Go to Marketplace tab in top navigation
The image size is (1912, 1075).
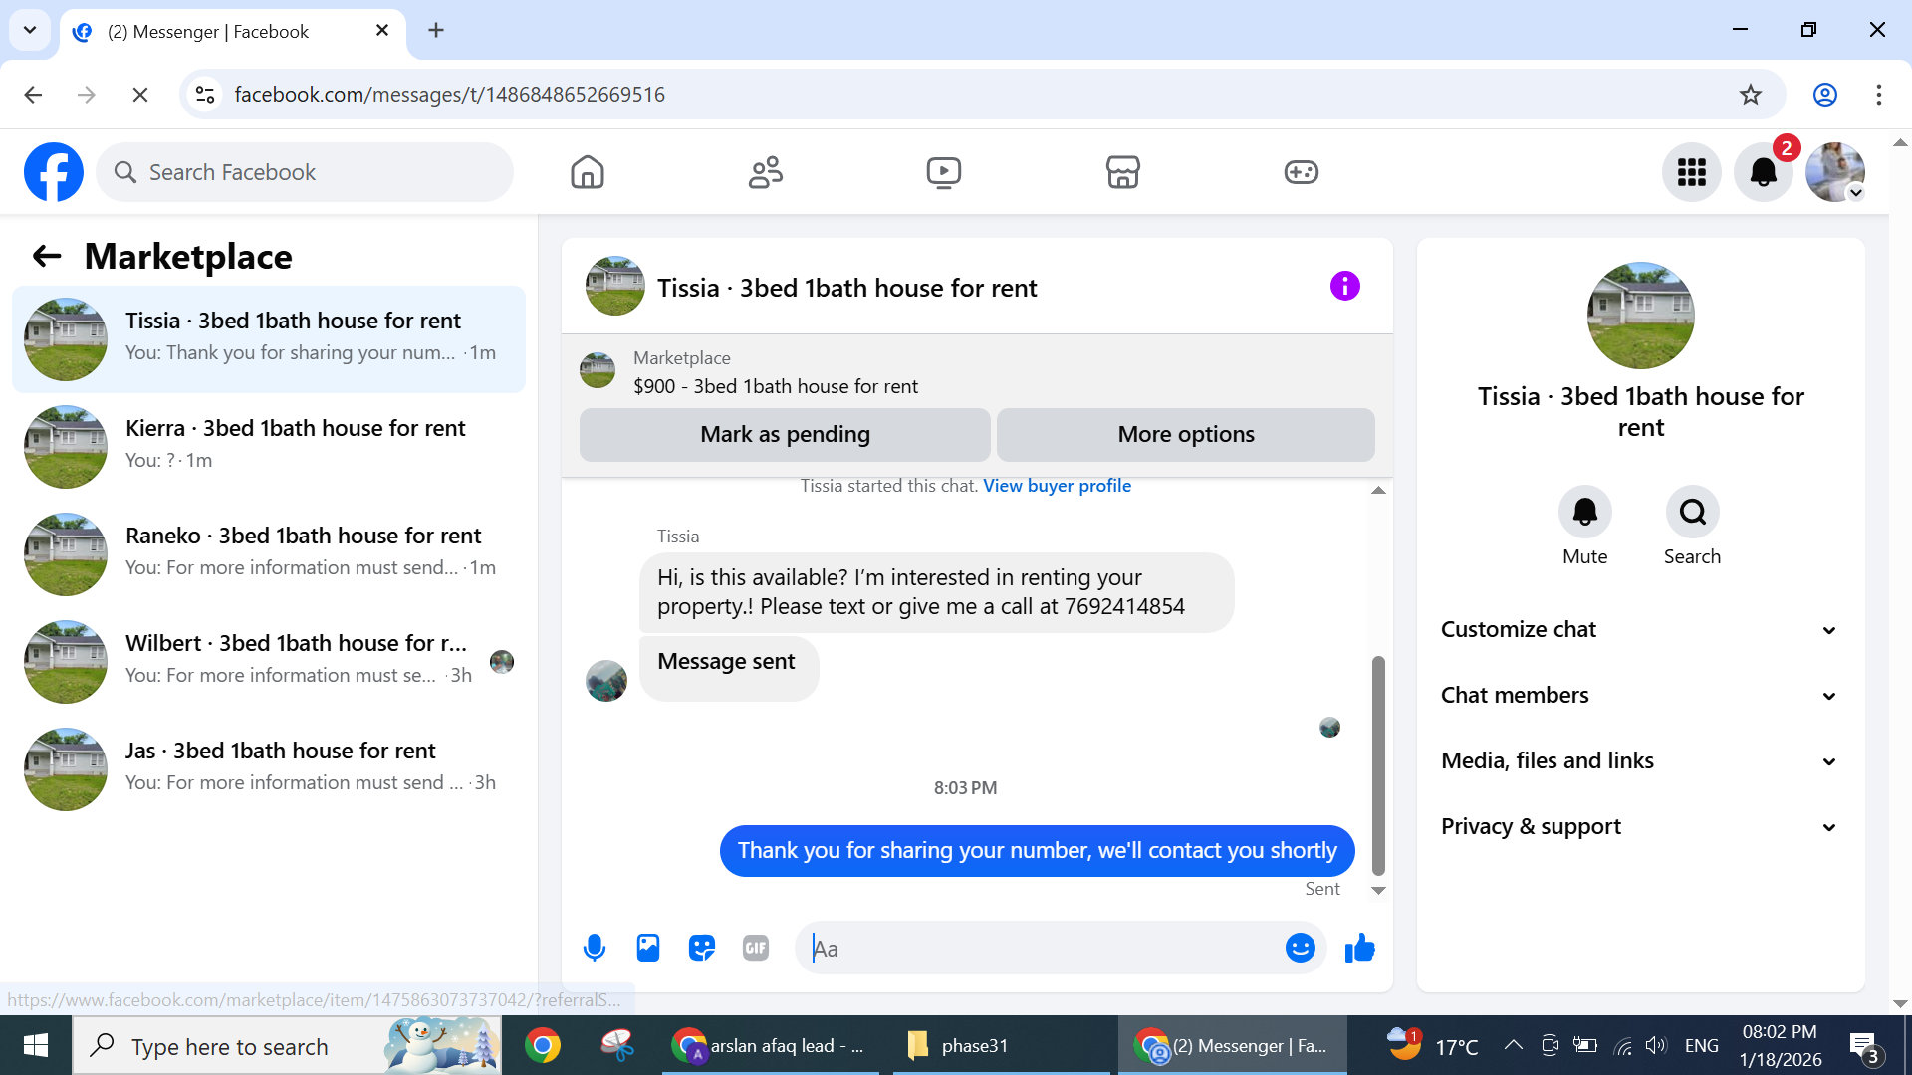pyautogui.click(x=1122, y=172)
